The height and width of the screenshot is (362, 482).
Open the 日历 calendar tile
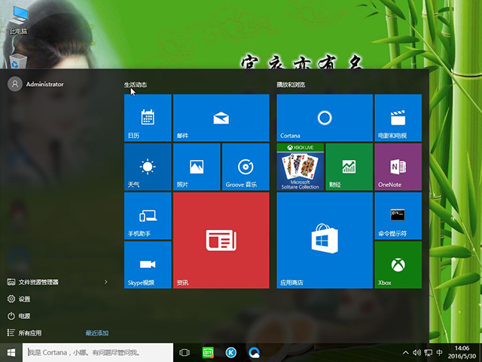(x=147, y=118)
